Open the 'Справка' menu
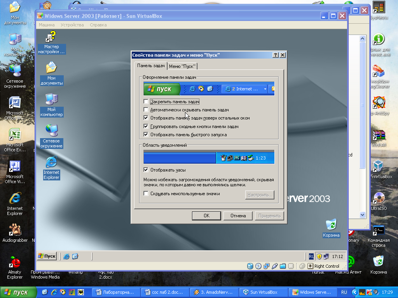 98,25
